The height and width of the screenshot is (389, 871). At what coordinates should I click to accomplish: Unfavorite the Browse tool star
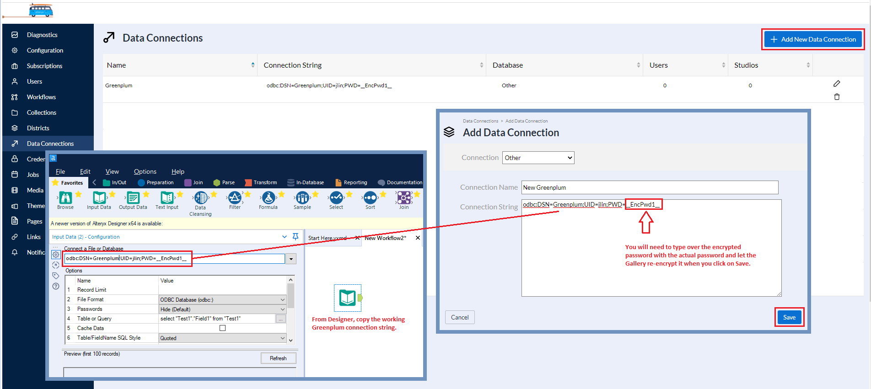79,194
